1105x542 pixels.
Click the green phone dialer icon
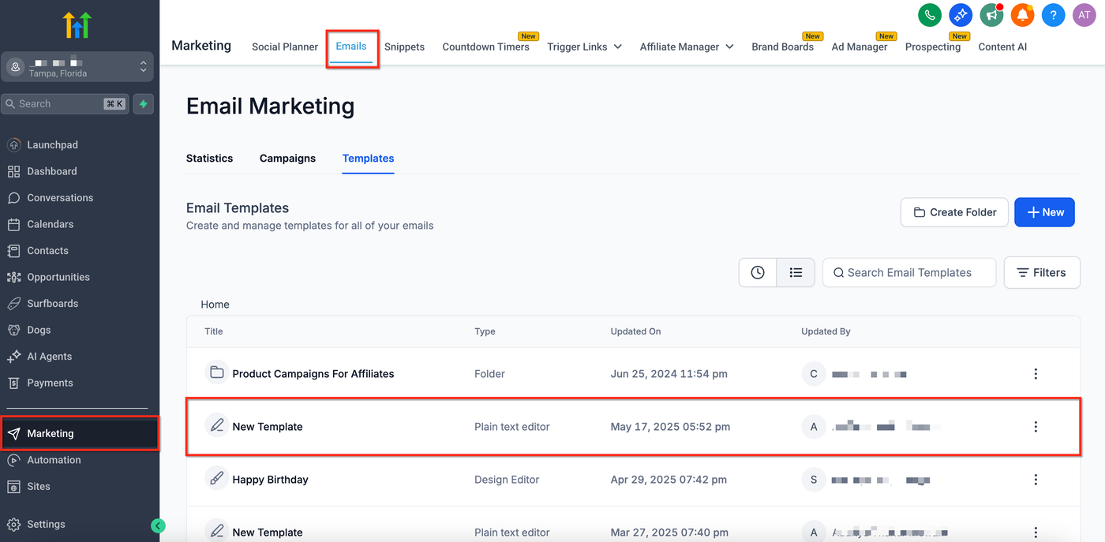(x=930, y=15)
